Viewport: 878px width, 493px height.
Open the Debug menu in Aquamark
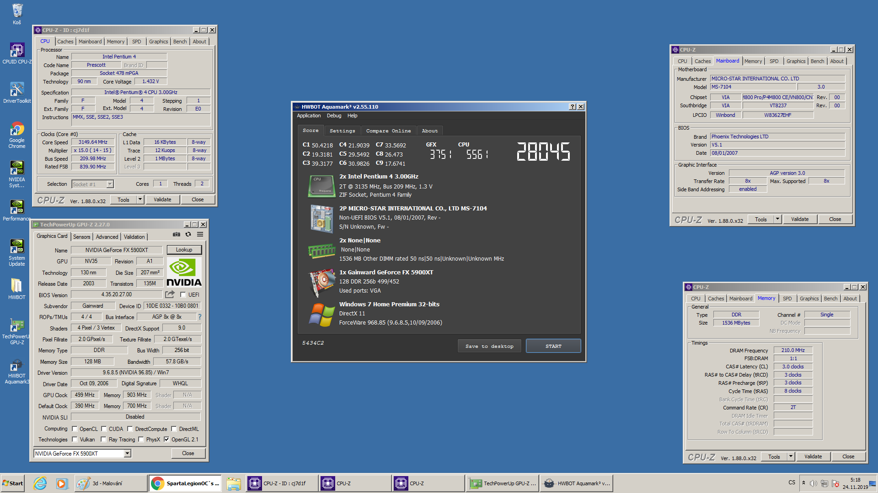point(334,116)
